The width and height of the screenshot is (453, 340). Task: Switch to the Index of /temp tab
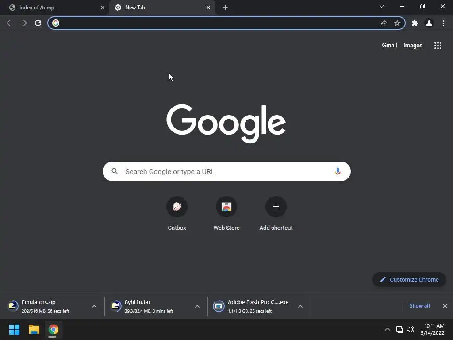(55, 8)
